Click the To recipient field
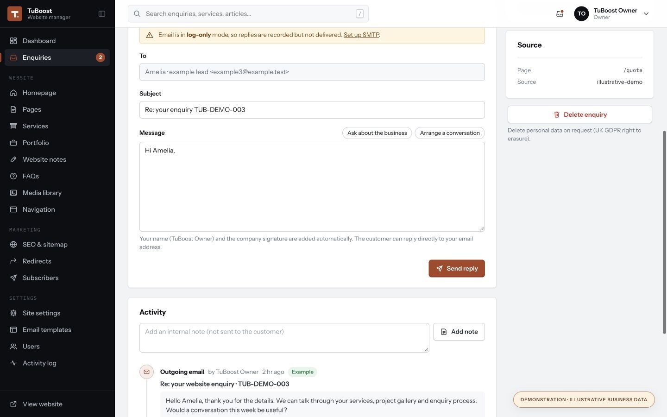 click(312, 72)
